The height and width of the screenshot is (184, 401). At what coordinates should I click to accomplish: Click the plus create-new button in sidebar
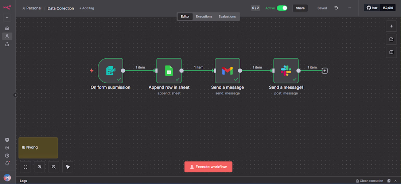click(x=7, y=18)
